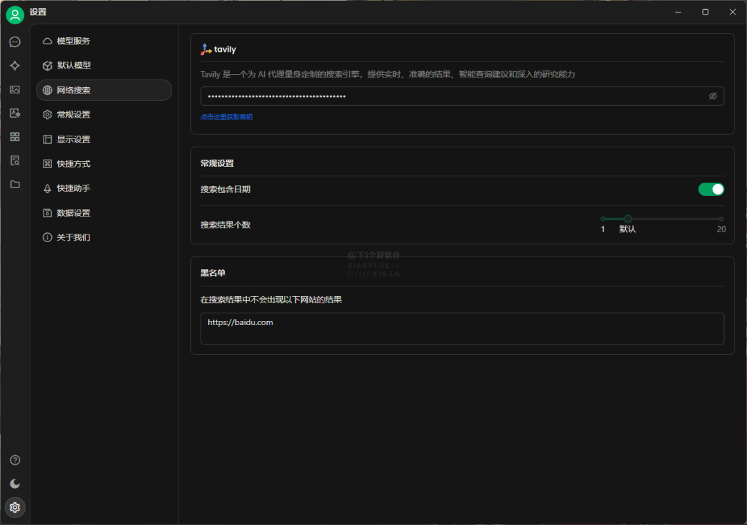Open the translate icon in sidebar
The width and height of the screenshot is (747, 525).
15,113
